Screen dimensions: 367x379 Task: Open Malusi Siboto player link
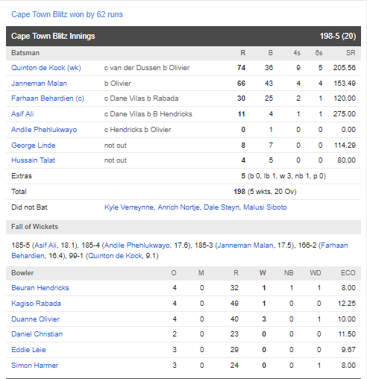[265, 207]
